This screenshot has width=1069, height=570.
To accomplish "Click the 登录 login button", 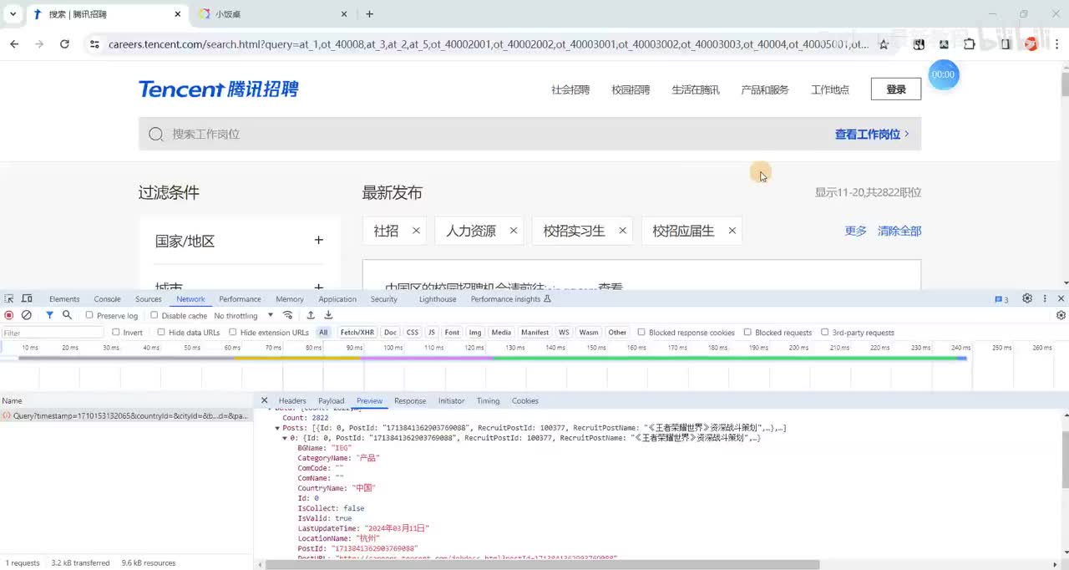I will tap(896, 89).
